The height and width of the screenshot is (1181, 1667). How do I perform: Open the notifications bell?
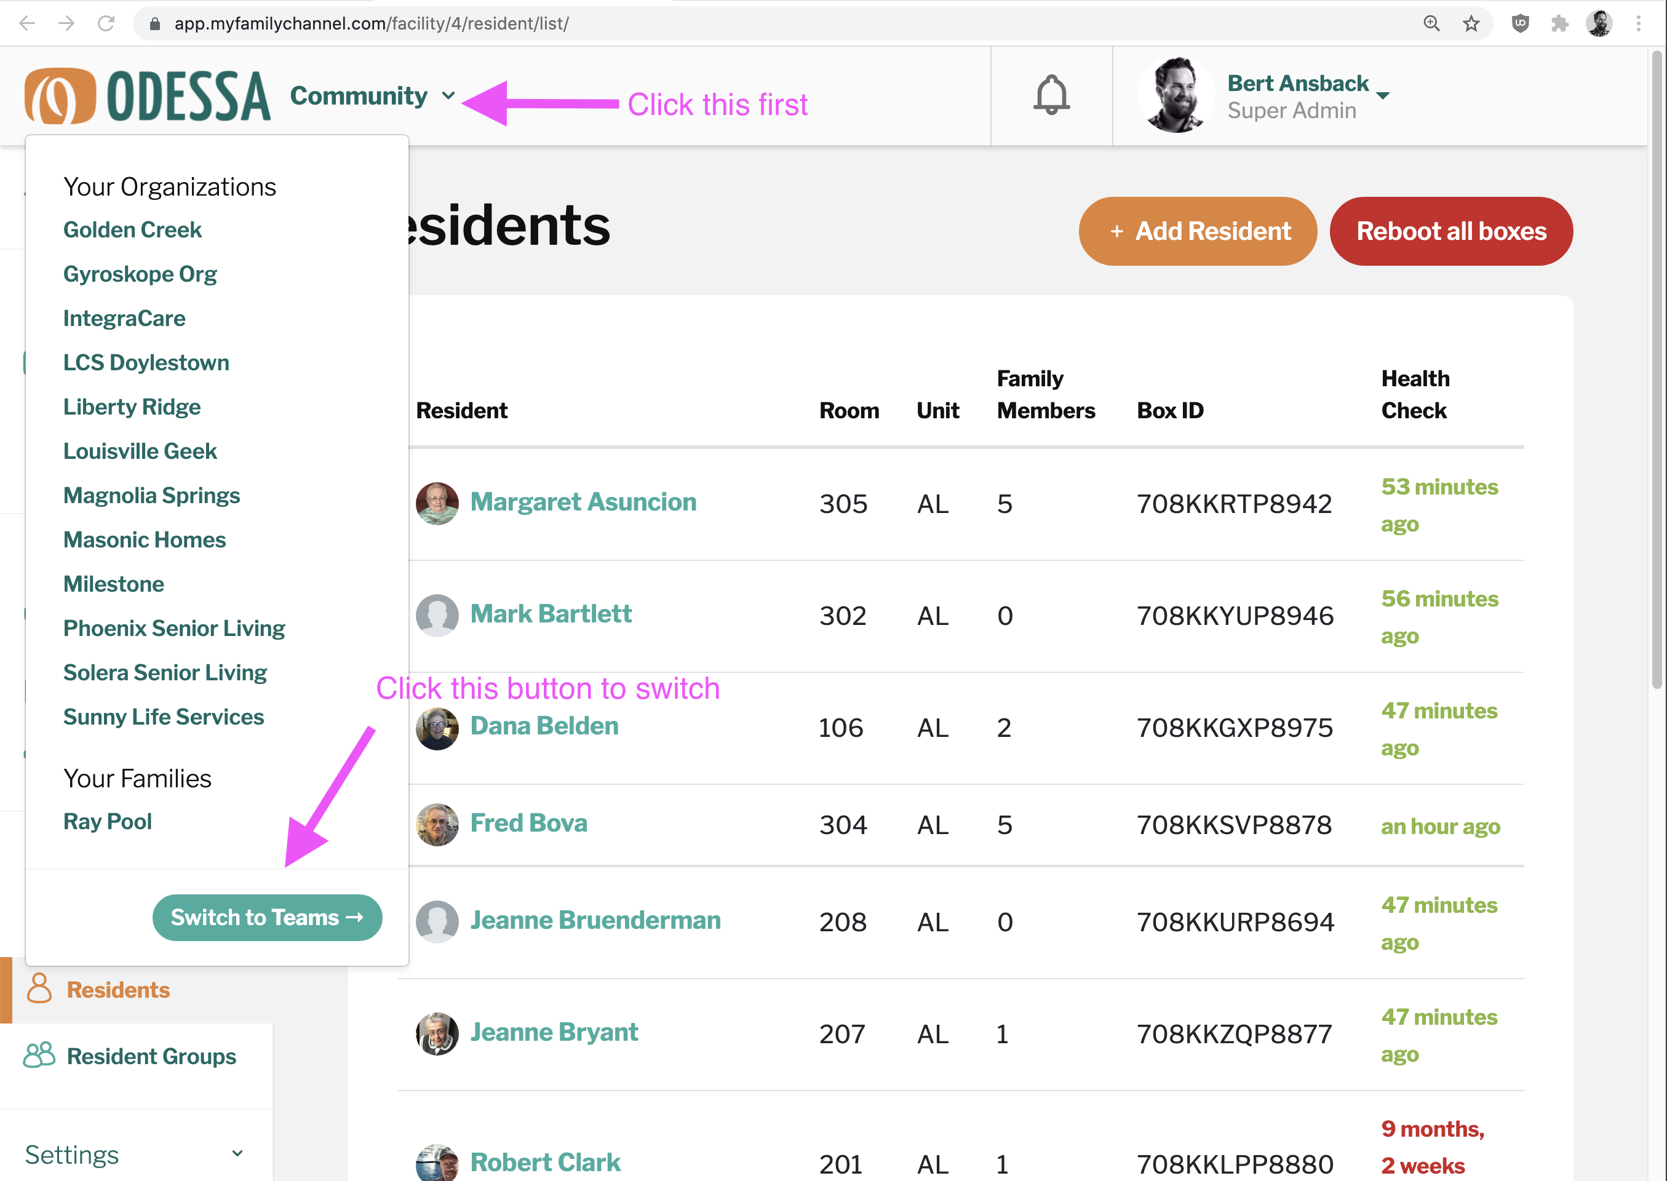click(1052, 95)
